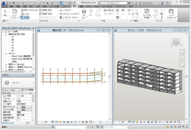The height and width of the screenshot is (130, 191).
Task: Click the navigation wheel in 3D view
Action: coord(182,54)
